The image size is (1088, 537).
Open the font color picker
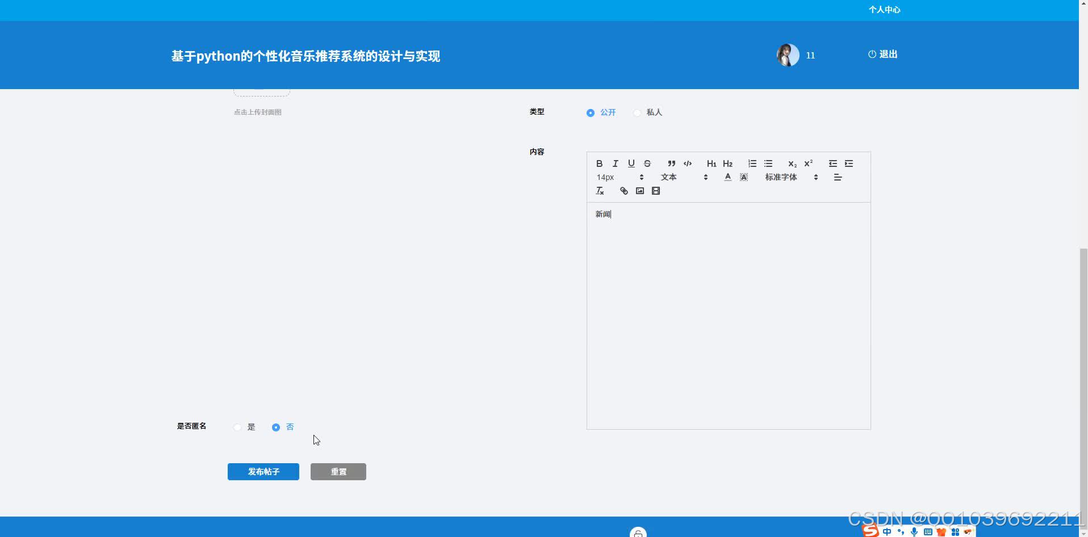click(x=728, y=177)
